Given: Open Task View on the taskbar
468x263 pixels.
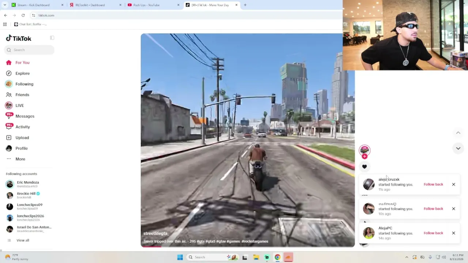Looking at the screenshot, I should (245, 257).
